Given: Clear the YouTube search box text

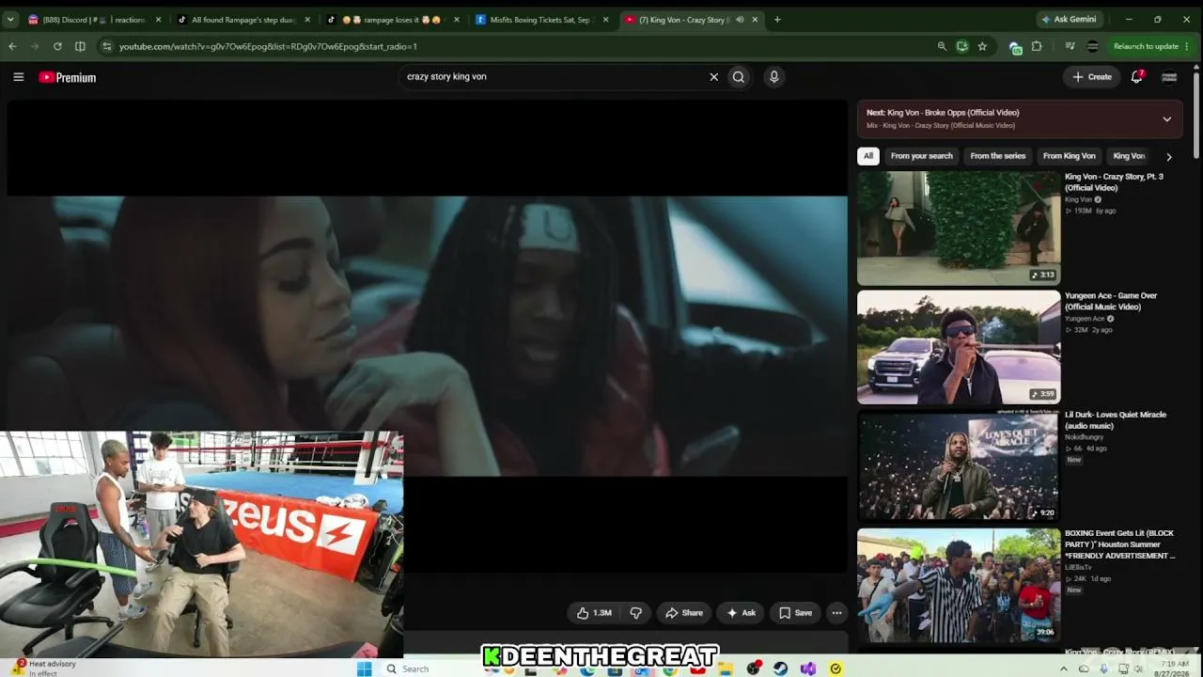Looking at the screenshot, I should point(713,77).
